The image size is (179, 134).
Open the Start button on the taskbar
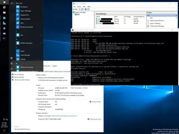(x=4, y=2)
